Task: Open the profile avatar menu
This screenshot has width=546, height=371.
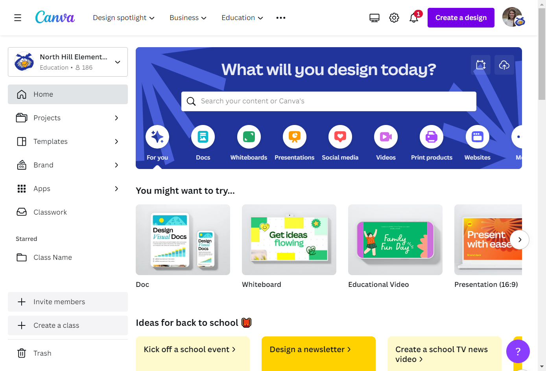Action: [513, 17]
